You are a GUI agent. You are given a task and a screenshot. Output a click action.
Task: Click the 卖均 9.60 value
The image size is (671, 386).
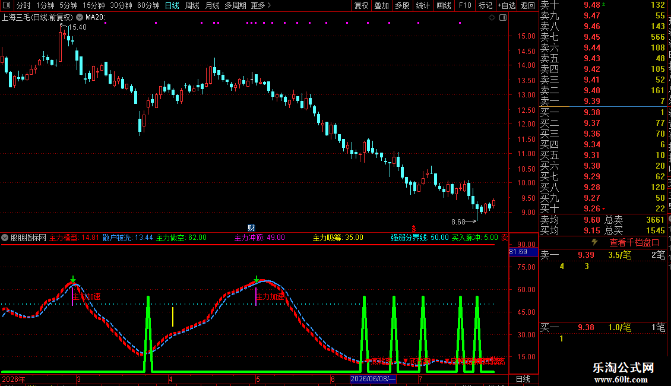pos(592,220)
